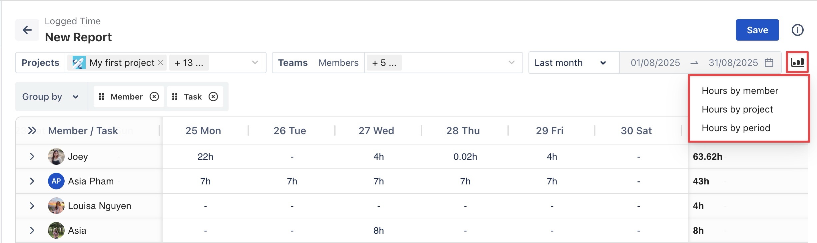Select Hours by project chart option

(737, 109)
